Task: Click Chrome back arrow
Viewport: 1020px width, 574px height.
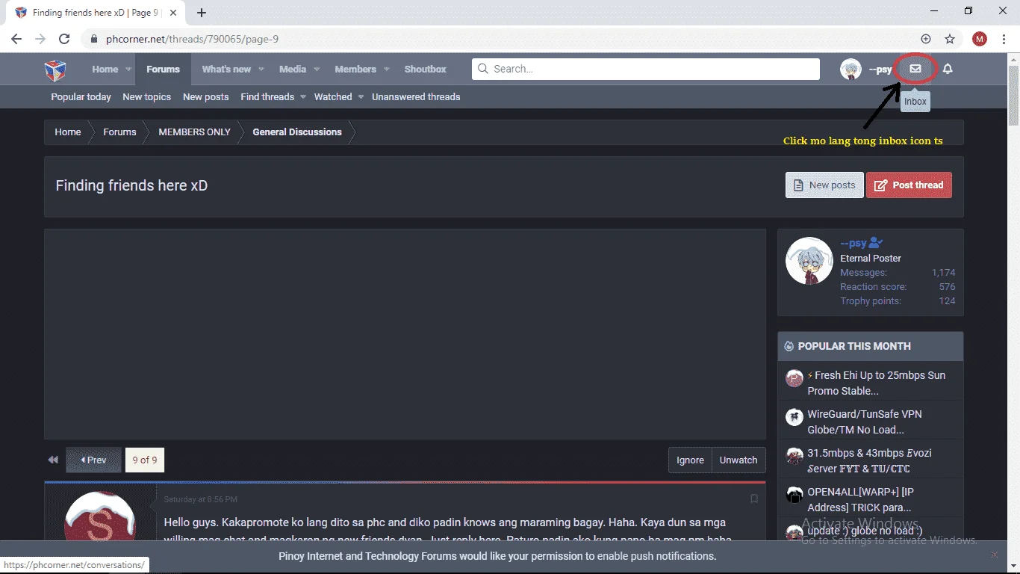Action: [16, 39]
